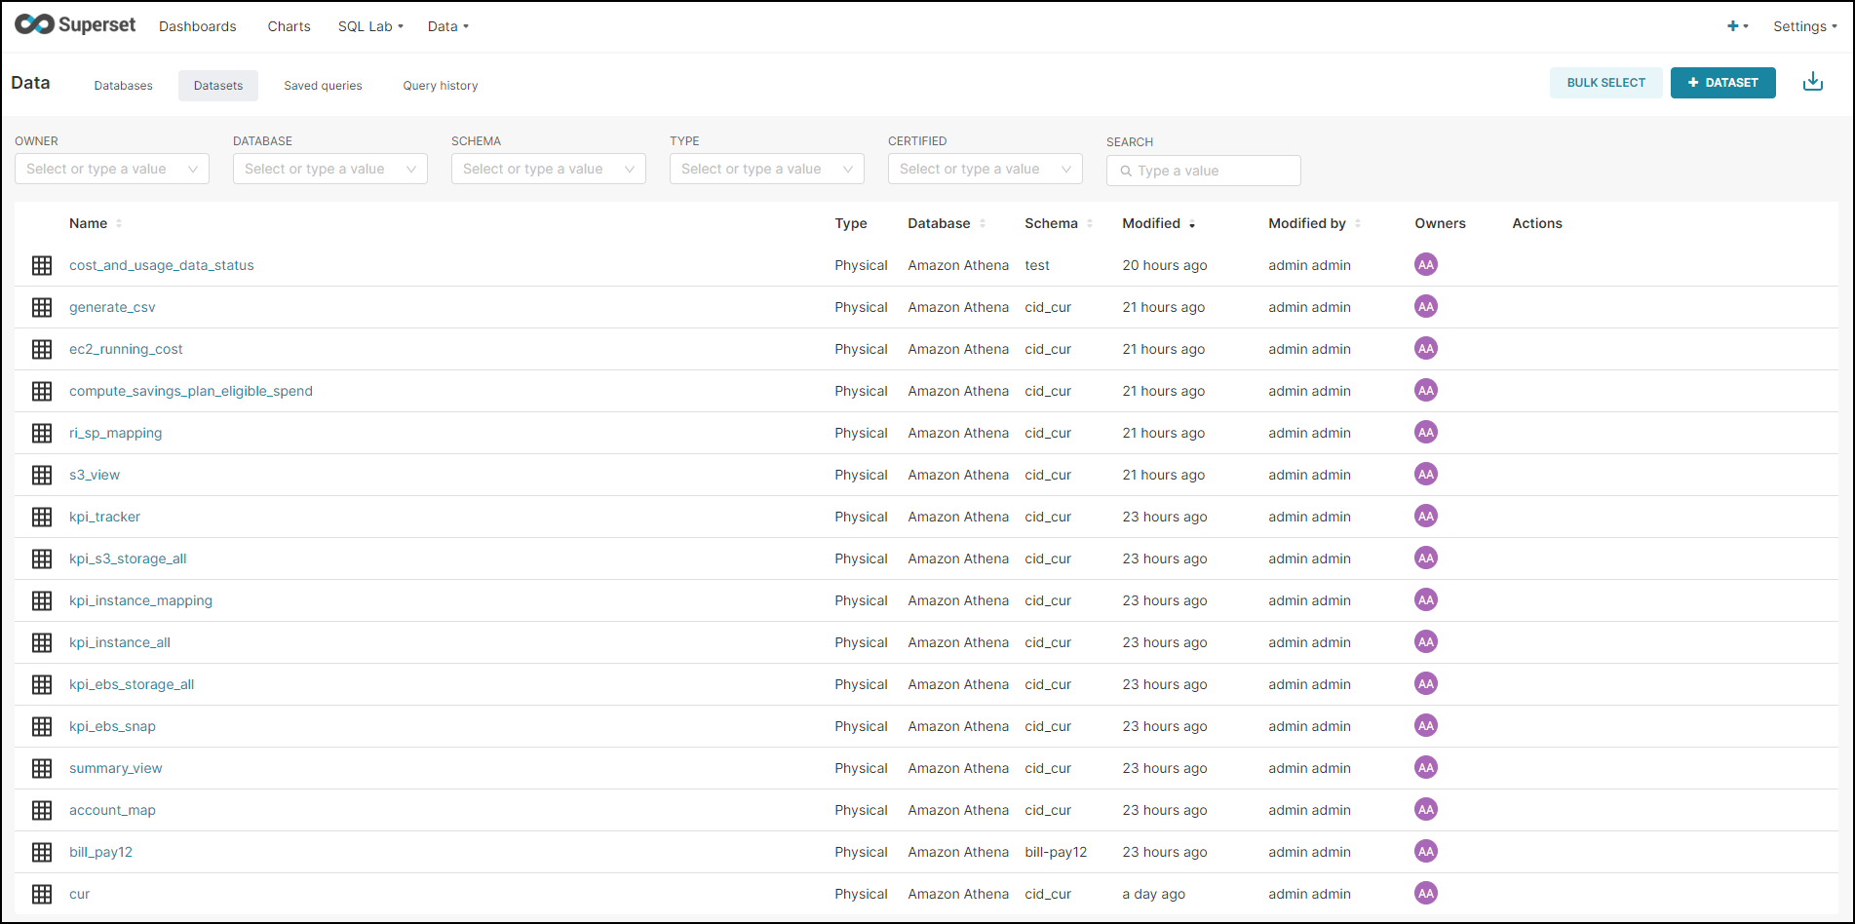Switch to Query history tab
The image size is (1855, 924).
(x=441, y=86)
